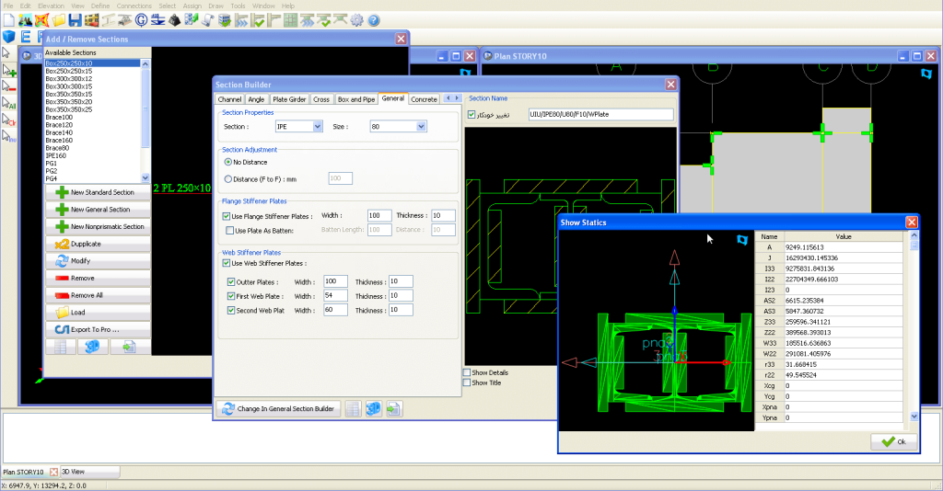Select the Distance (F to F) radio button

229,178
